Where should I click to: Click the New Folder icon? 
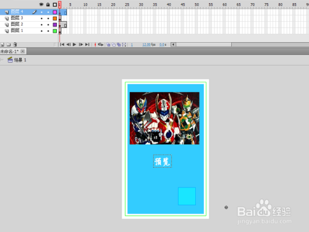[9, 45]
